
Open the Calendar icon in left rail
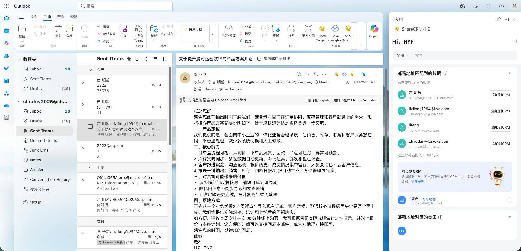pyautogui.click(x=7, y=31)
